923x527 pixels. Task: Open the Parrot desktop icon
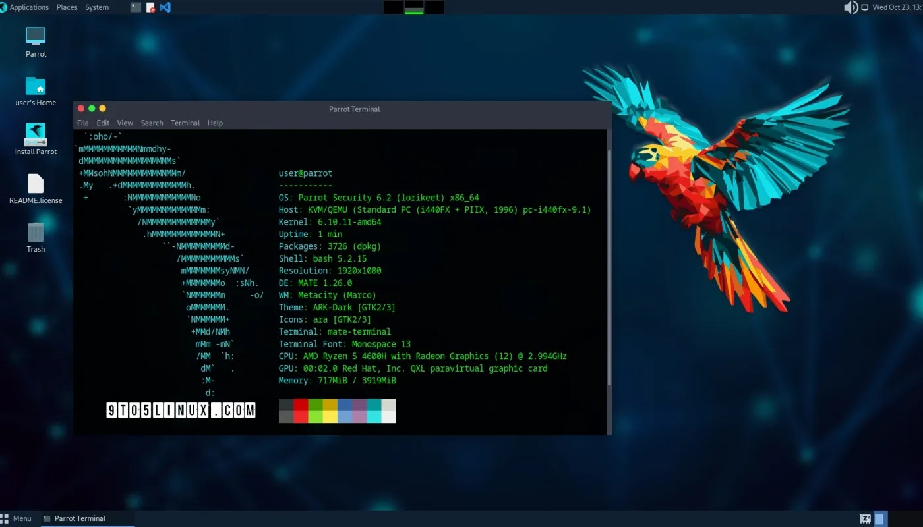(35, 37)
